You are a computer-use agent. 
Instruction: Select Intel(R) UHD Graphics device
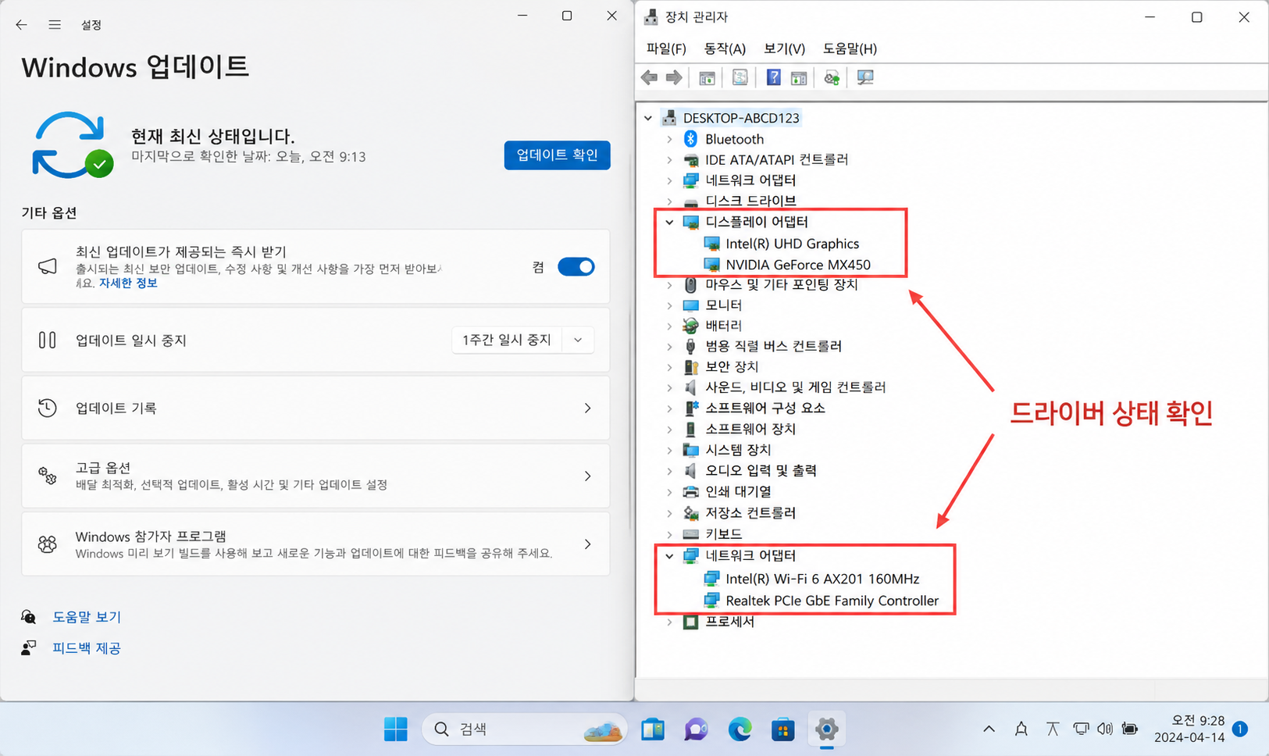pos(792,244)
